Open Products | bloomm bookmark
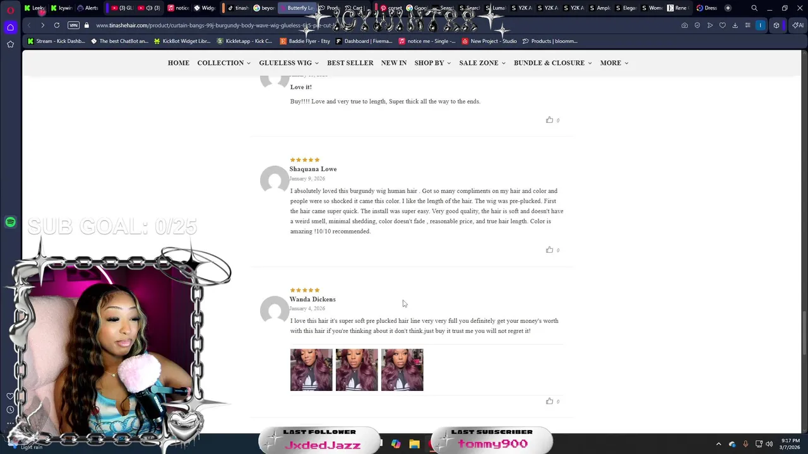The image size is (808, 454). point(549,41)
